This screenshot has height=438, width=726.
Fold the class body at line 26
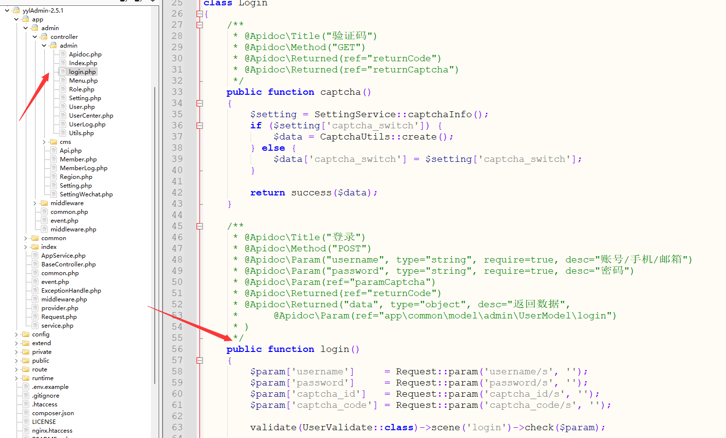(200, 14)
